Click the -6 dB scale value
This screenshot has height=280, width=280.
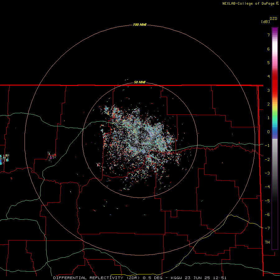click(267, 215)
